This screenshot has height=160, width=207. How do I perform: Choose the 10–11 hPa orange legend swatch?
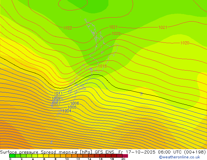69,156
